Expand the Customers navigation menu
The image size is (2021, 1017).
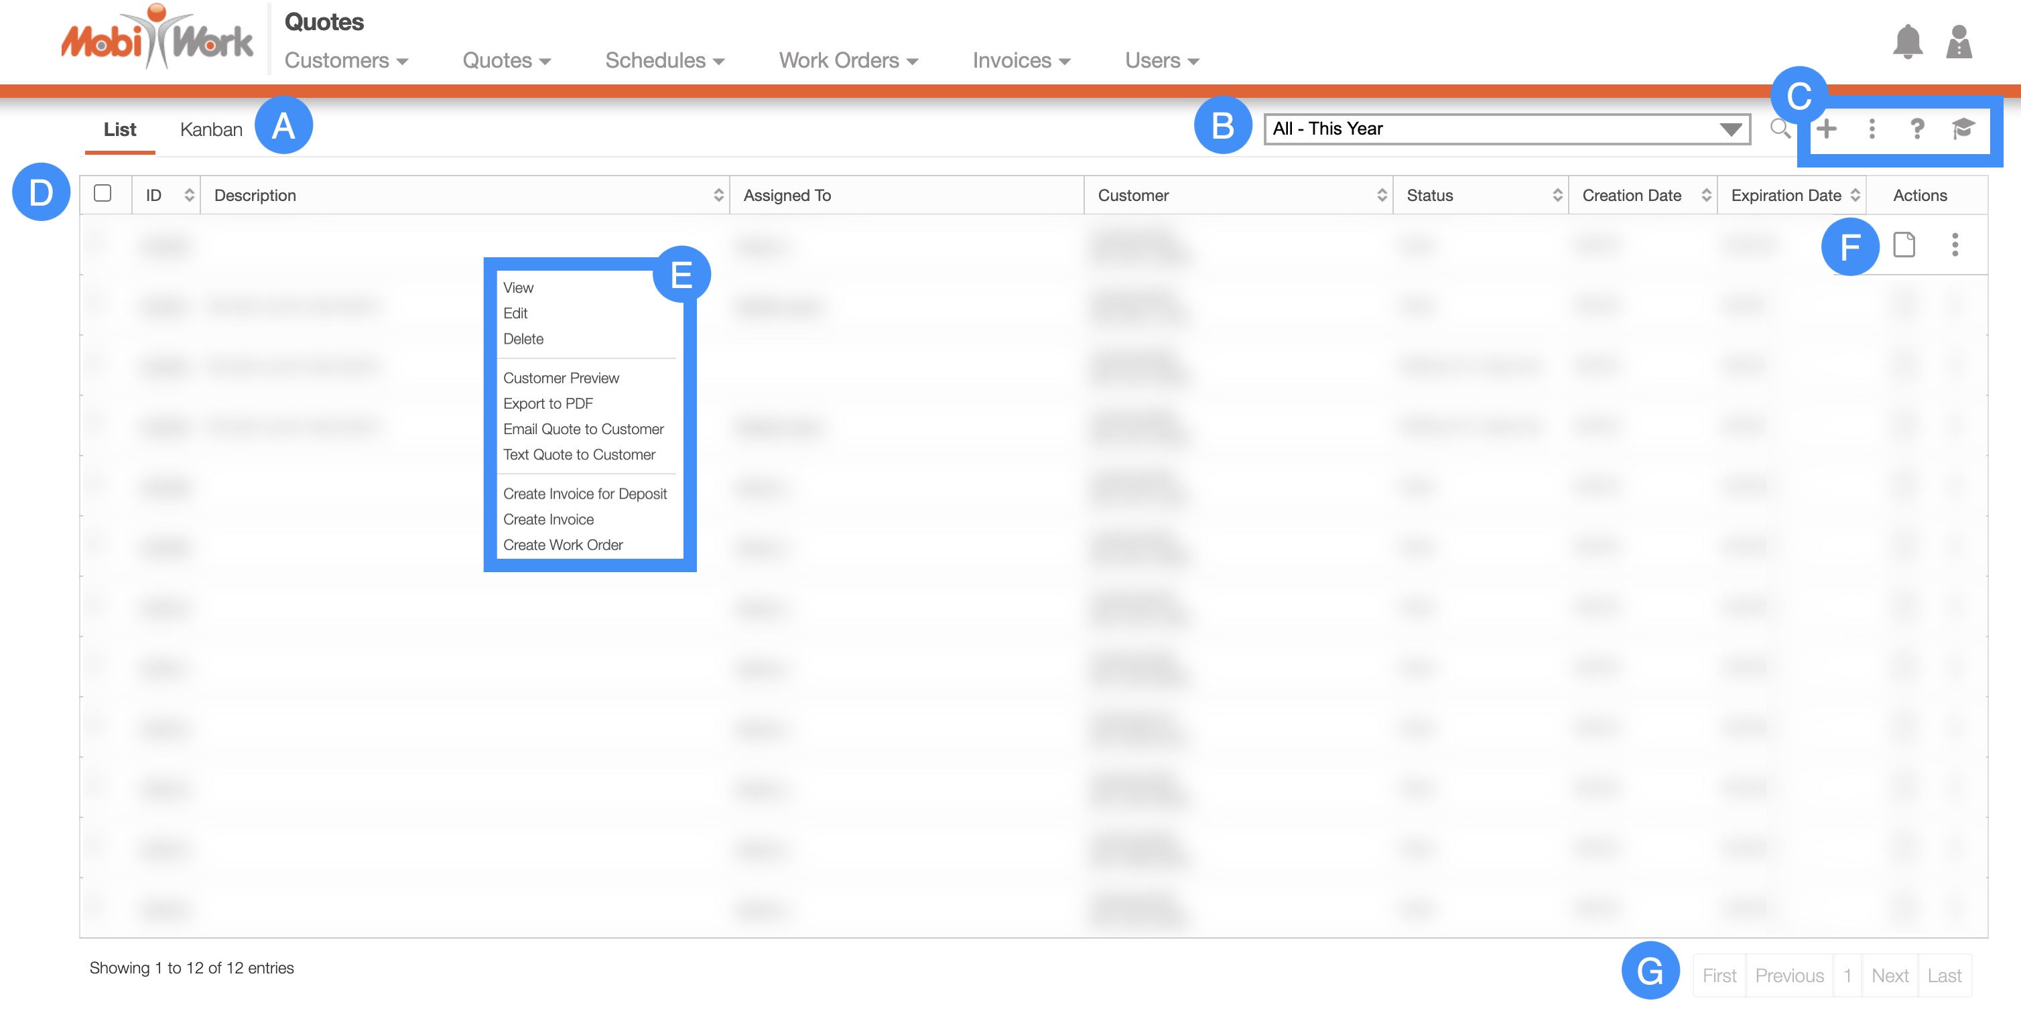coord(346,60)
